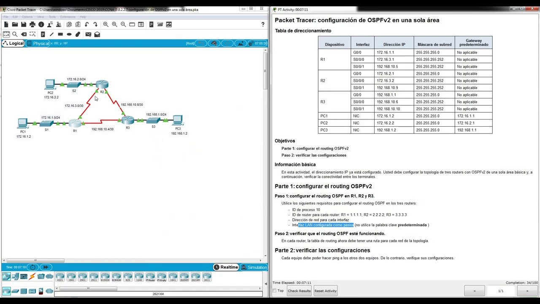540x304 pixels.
Task: Click Check Results button
Action: [299, 290]
